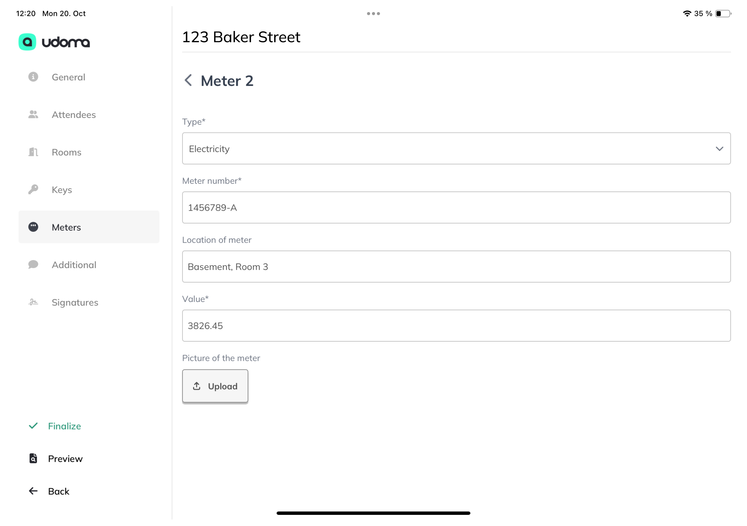This screenshot has width=747, height=526.
Task: Open the Type dropdown showing Electricity
Action: coord(456,148)
